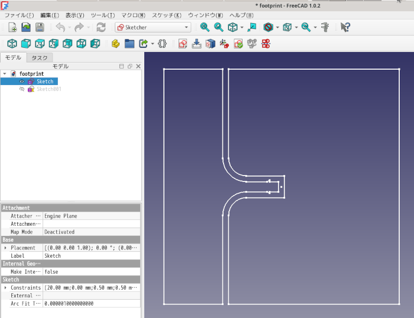Screen dimensions: 414x318
Task: Open standard views dropdown arrow
Action: point(242,27)
